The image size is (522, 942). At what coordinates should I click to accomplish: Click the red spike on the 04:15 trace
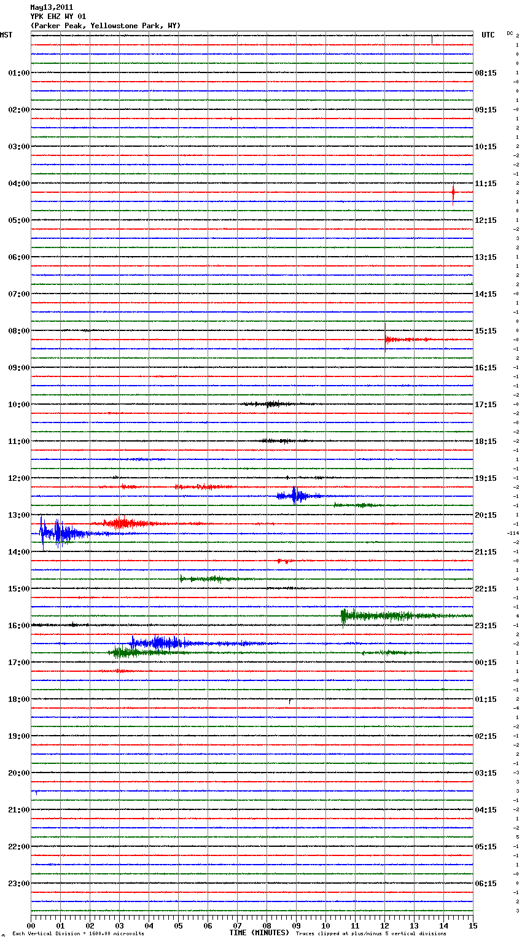(453, 192)
